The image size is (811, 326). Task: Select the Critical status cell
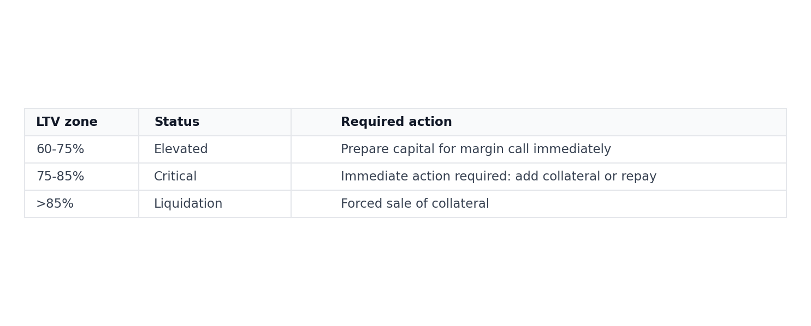(x=175, y=177)
